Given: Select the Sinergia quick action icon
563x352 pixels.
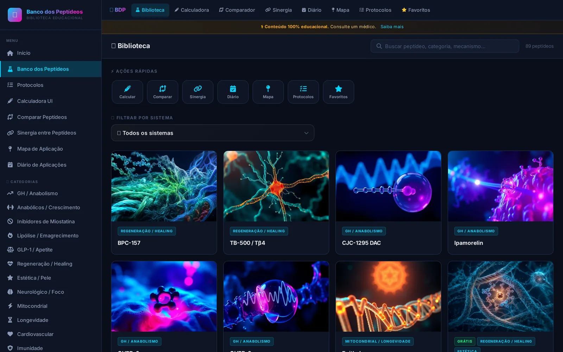Looking at the screenshot, I should point(198,88).
